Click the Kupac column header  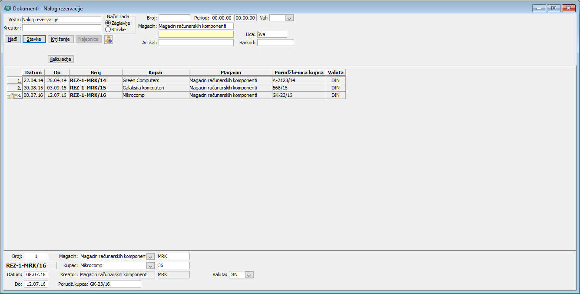(156, 73)
